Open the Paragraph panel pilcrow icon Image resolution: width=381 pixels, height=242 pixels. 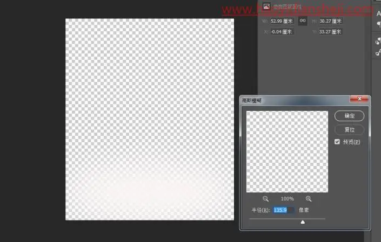(x=379, y=24)
